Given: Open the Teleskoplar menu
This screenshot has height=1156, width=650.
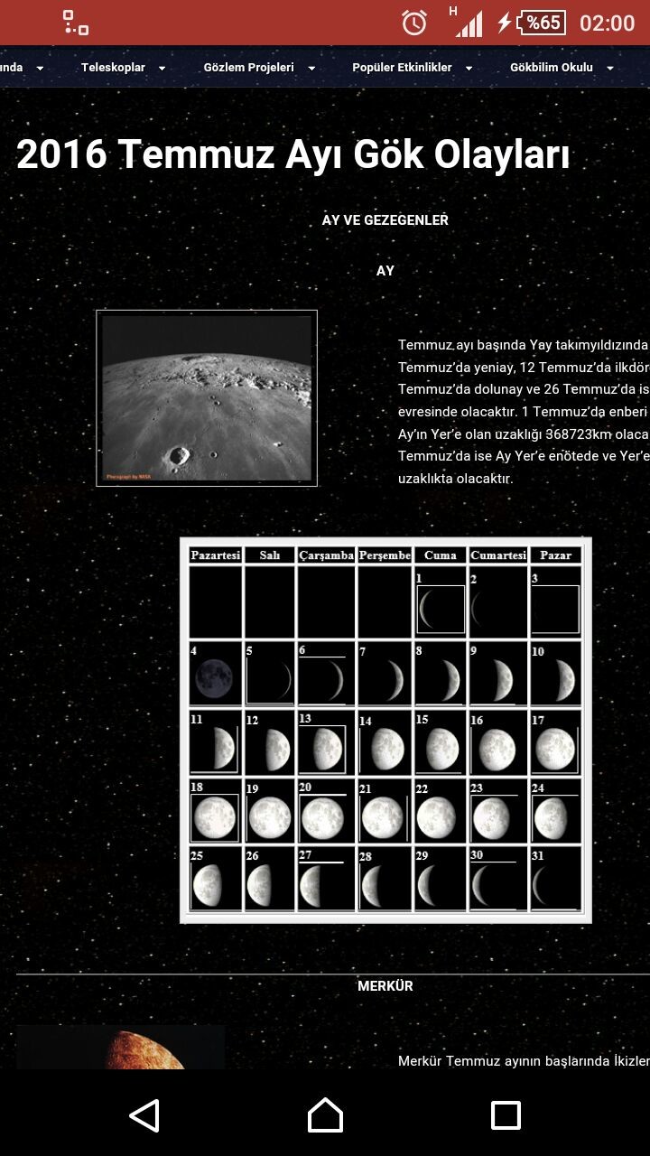Looking at the screenshot, I should click(113, 68).
